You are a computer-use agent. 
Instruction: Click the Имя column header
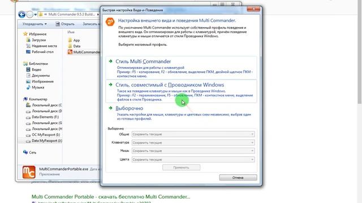71,32
